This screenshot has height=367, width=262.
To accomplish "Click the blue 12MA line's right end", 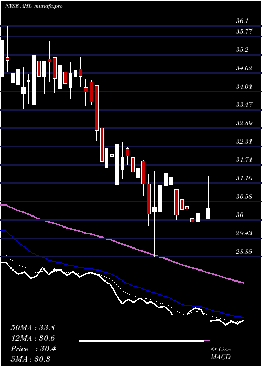I will 243,317.
